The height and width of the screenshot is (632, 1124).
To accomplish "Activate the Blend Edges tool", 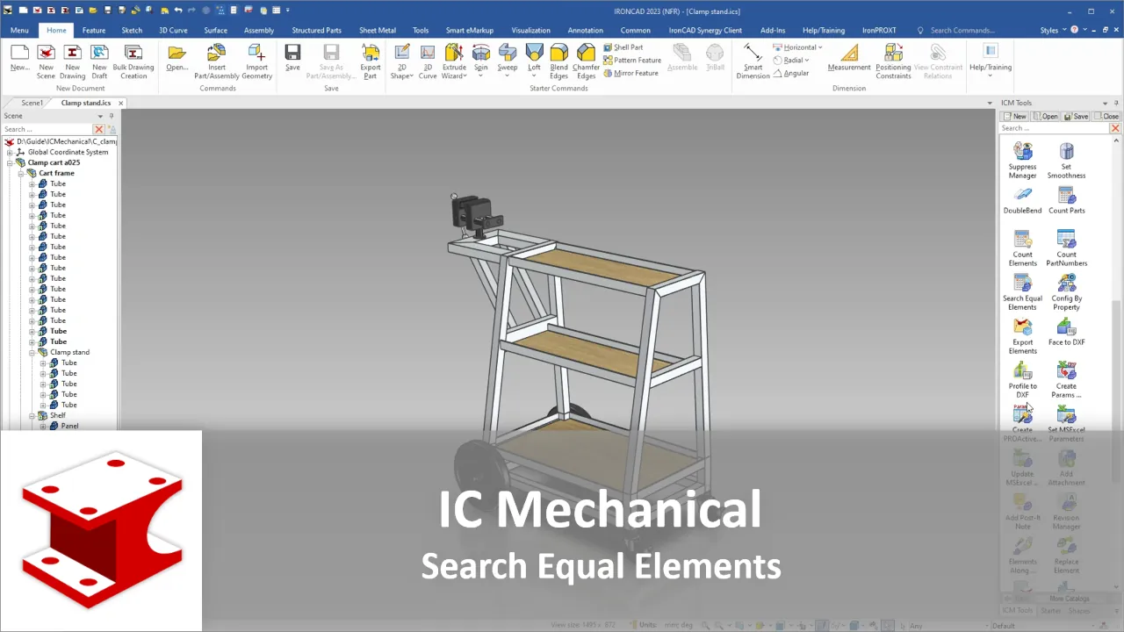I will [558, 60].
